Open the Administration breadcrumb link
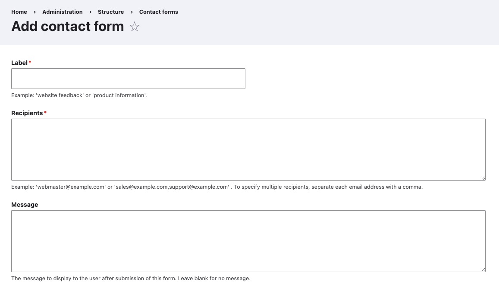 [x=63, y=12]
